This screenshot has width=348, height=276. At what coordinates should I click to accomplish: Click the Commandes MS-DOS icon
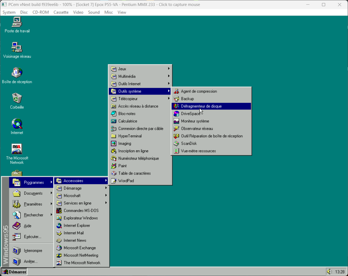tap(59, 211)
